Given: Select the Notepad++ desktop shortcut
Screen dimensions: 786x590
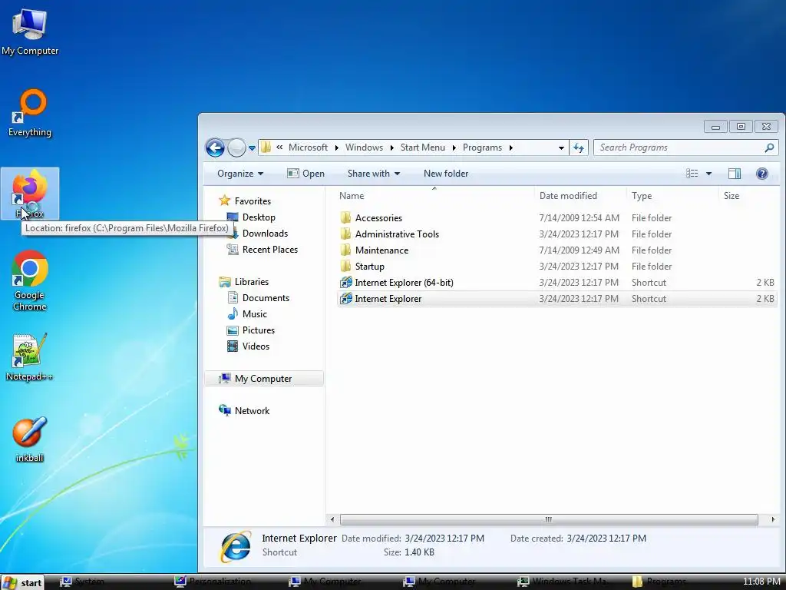Looking at the screenshot, I should point(29,356).
